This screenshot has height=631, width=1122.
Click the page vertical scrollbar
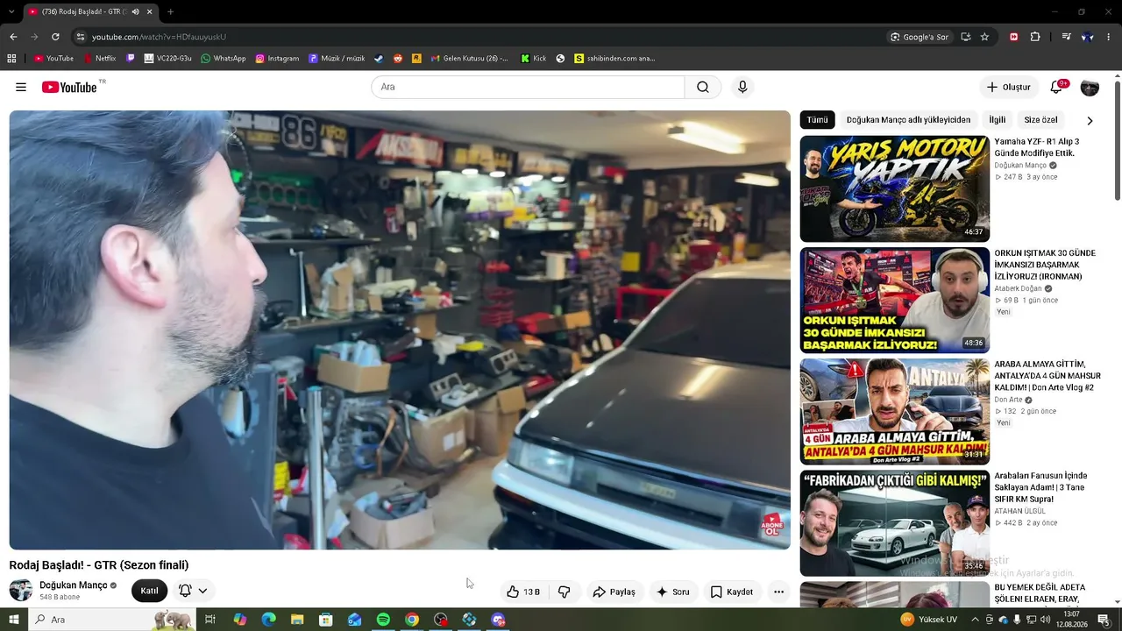click(x=1118, y=140)
